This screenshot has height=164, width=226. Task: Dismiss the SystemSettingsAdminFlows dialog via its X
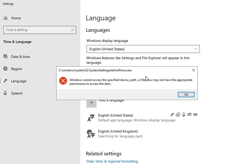(x=194, y=70)
